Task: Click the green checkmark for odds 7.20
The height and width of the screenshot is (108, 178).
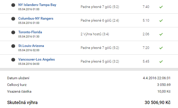Action: [x=161, y=48]
